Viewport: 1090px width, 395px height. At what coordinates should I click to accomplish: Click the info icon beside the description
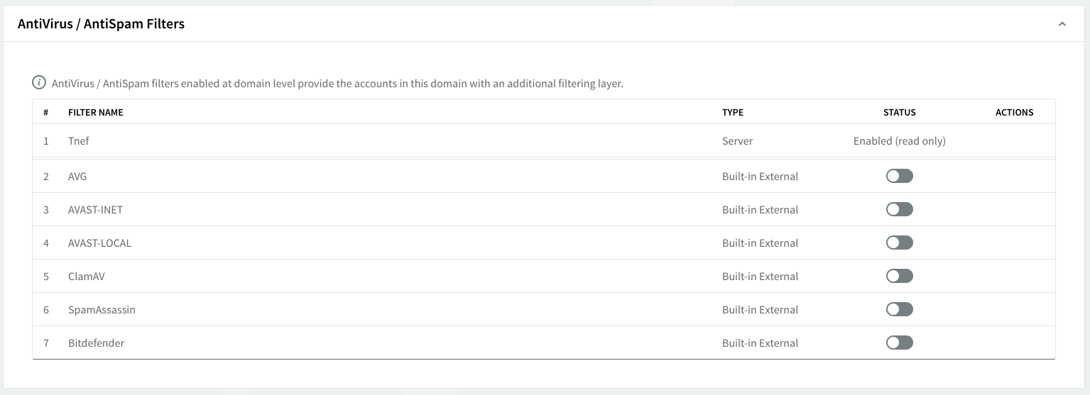(40, 83)
